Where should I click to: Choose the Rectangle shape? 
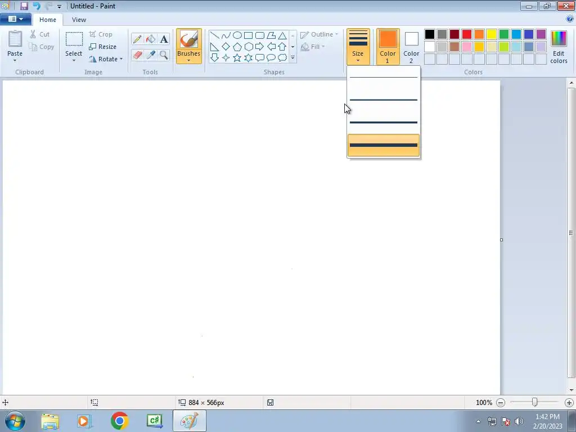click(248, 35)
